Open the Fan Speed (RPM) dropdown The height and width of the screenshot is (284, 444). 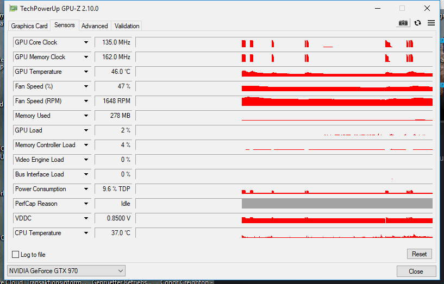tap(86, 101)
